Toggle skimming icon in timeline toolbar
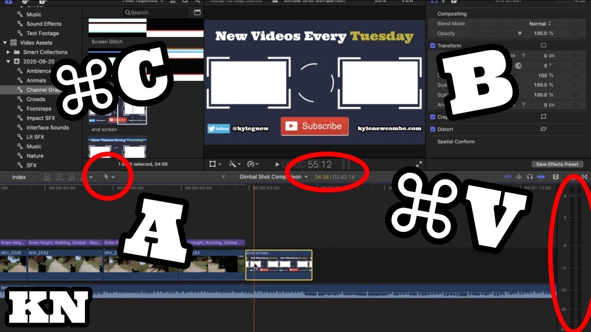 pyautogui.click(x=508, y=177)
